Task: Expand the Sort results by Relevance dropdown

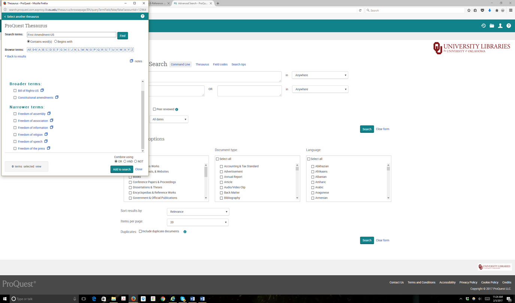Action: tap(198, 212)
